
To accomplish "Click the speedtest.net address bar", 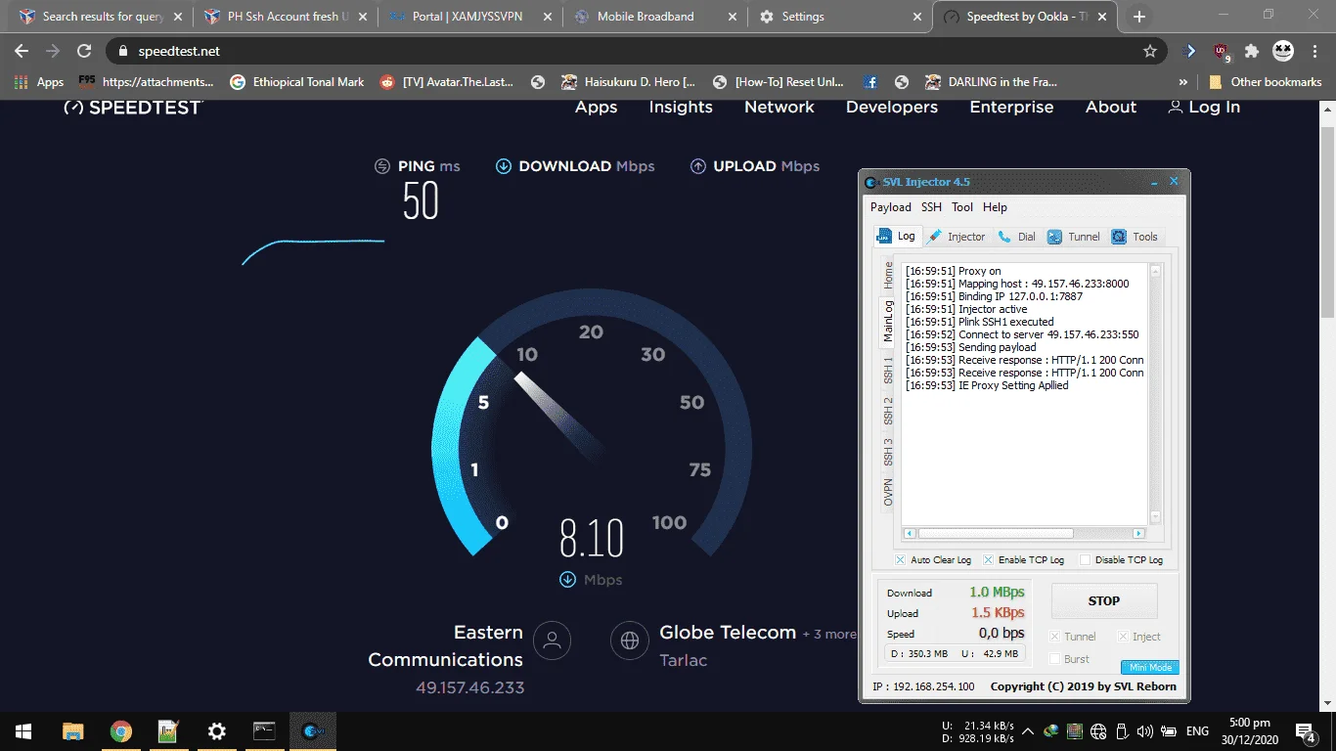I will click(634, 51).
